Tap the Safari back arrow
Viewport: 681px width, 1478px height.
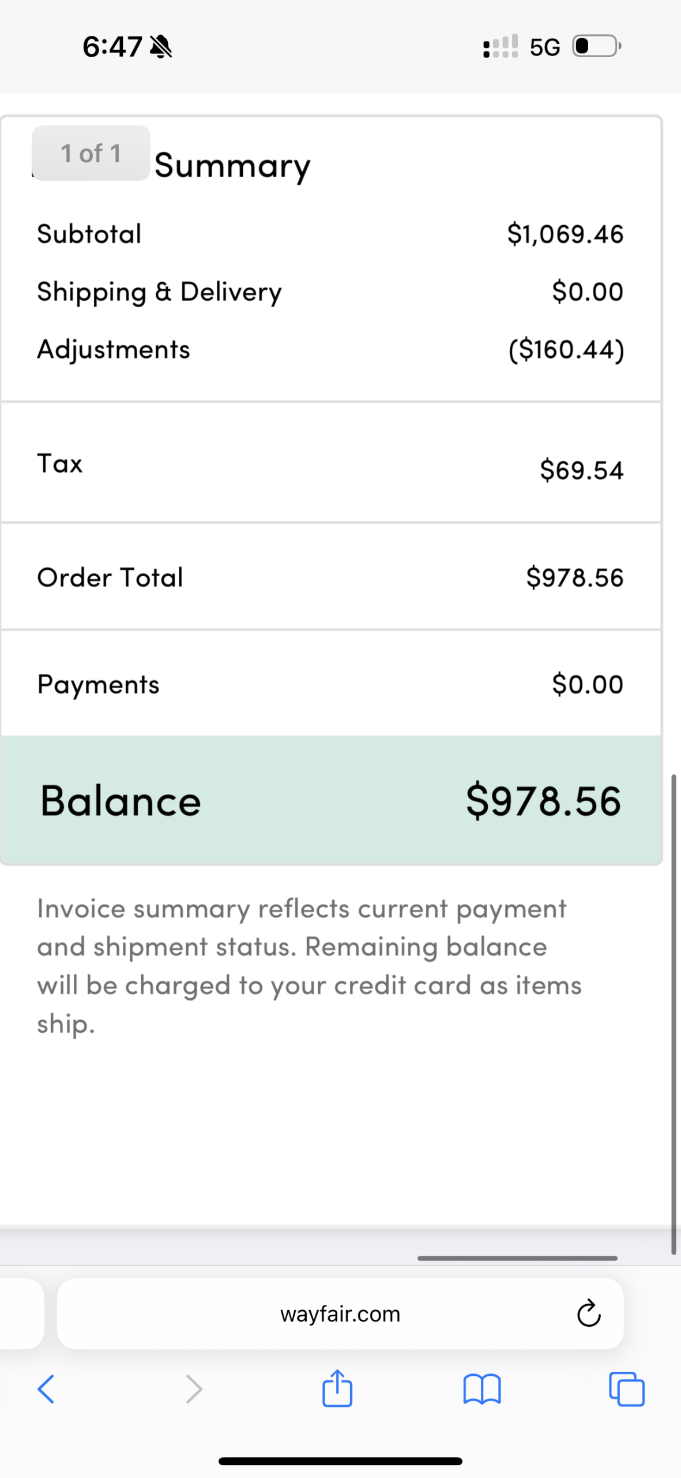click(46, 1389)
